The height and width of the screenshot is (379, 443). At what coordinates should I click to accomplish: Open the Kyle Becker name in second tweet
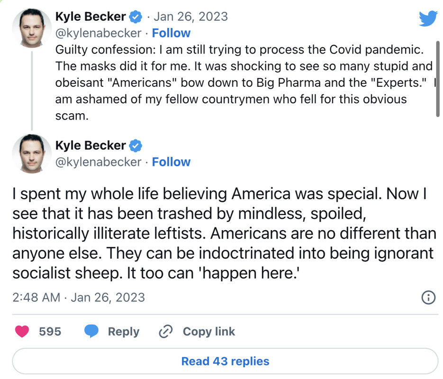[90, 145]
